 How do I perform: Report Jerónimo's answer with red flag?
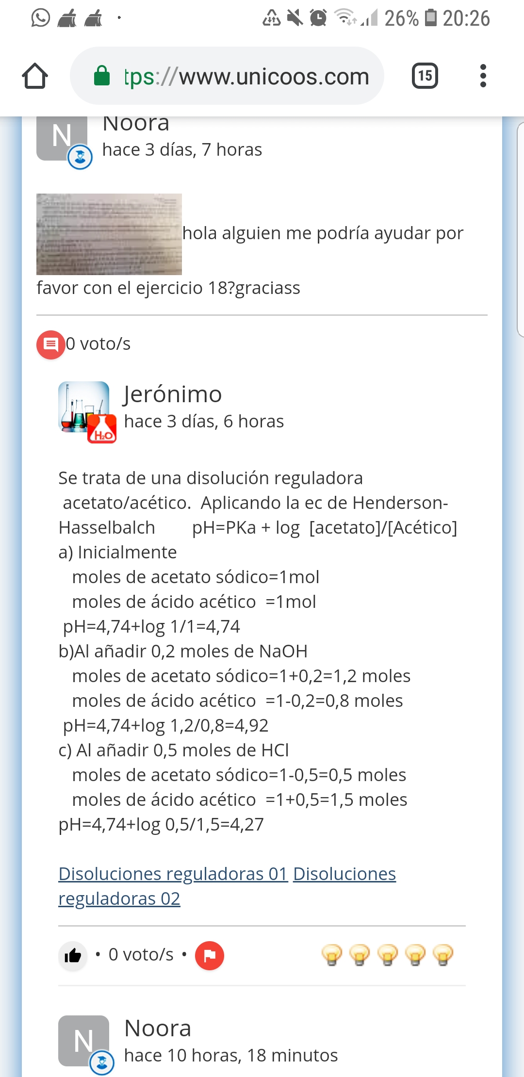coord(210,956)
